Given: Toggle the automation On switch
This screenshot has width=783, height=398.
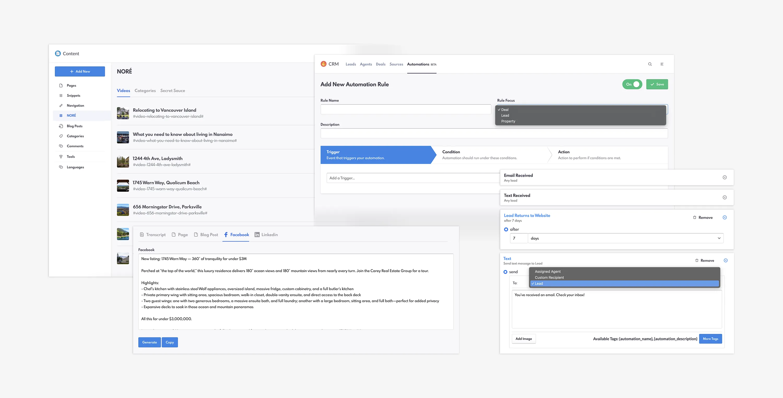Looking at the screenshot, I should 632,85.
